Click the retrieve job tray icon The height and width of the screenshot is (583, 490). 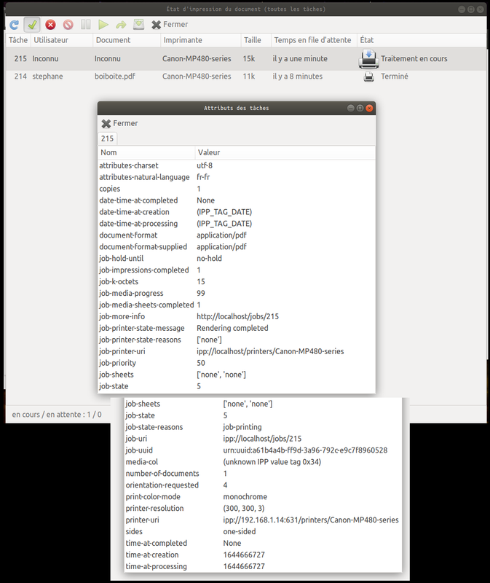tap(138, 25)
